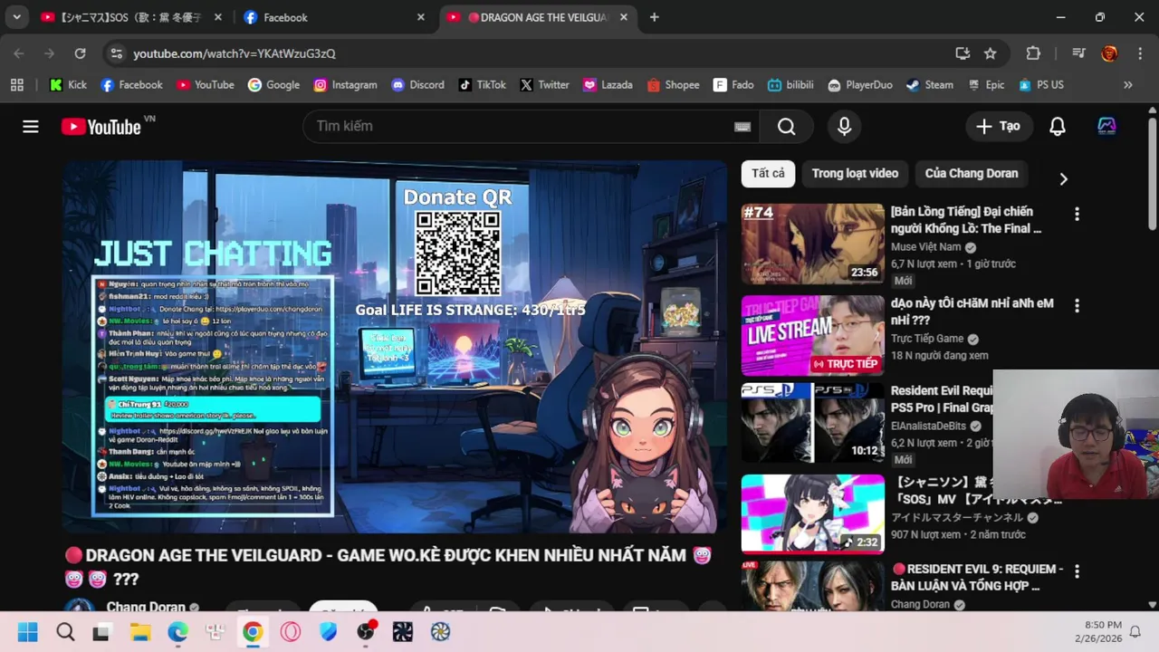Select the 'Tất cả' filter chip
Image resolution: width=1159 pixels, height=652 pixels.
coord(768,174)
